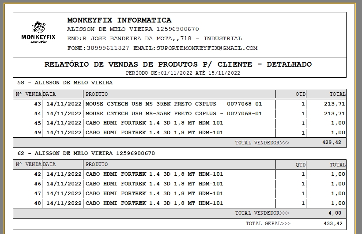This screenshot has width=362, height=234.
Task: Click PRODUTO column header in first table
Action: [x=97, y=94]
